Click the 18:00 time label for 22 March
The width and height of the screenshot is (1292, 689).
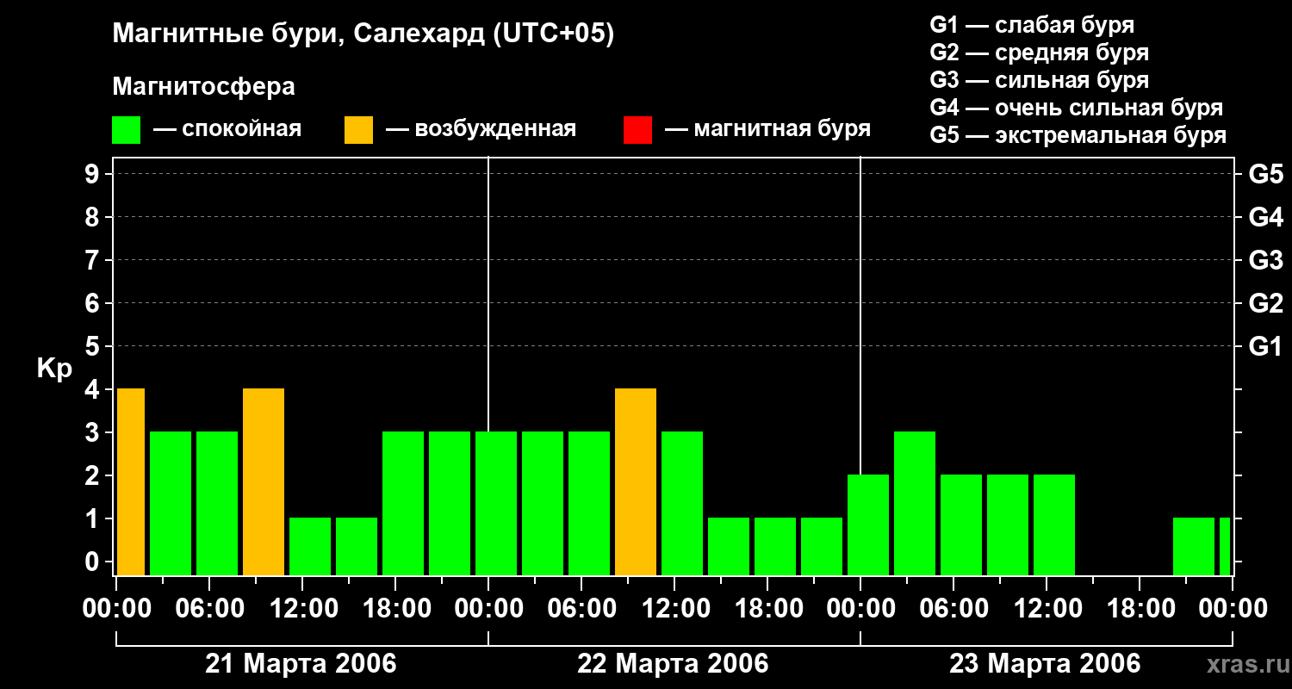[x=767, y=609]
